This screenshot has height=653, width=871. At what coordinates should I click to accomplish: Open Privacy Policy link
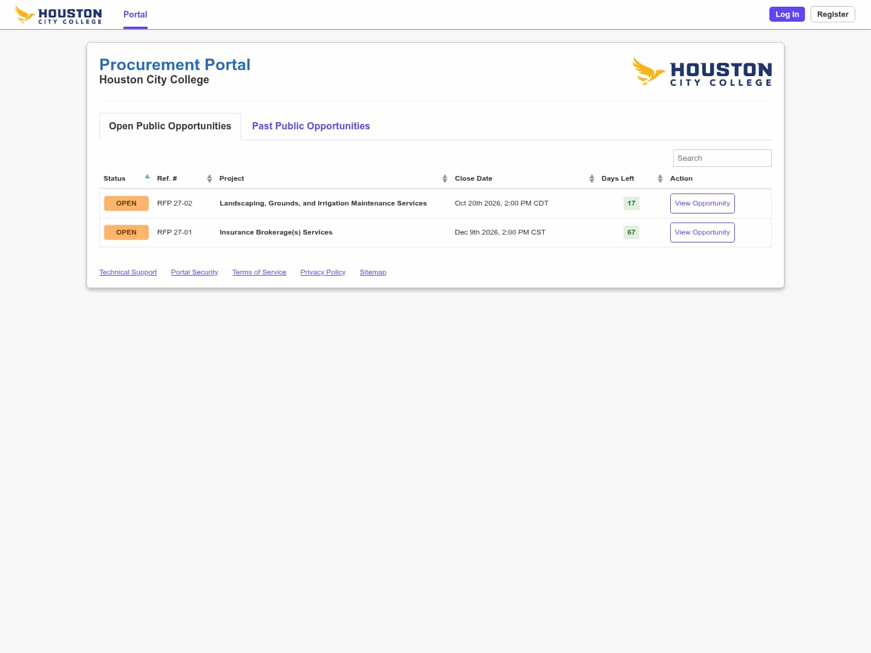[x=323, y=272]
